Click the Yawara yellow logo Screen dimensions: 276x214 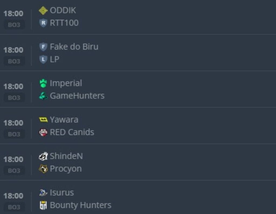(x=43, y=119)
